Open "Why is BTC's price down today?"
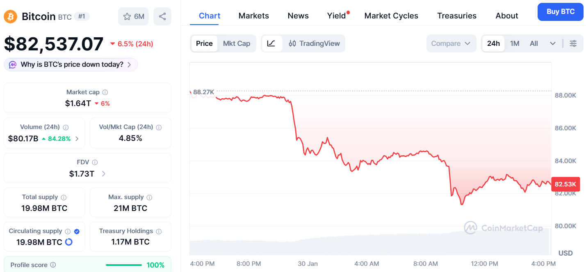 click(x=71, y=64)
